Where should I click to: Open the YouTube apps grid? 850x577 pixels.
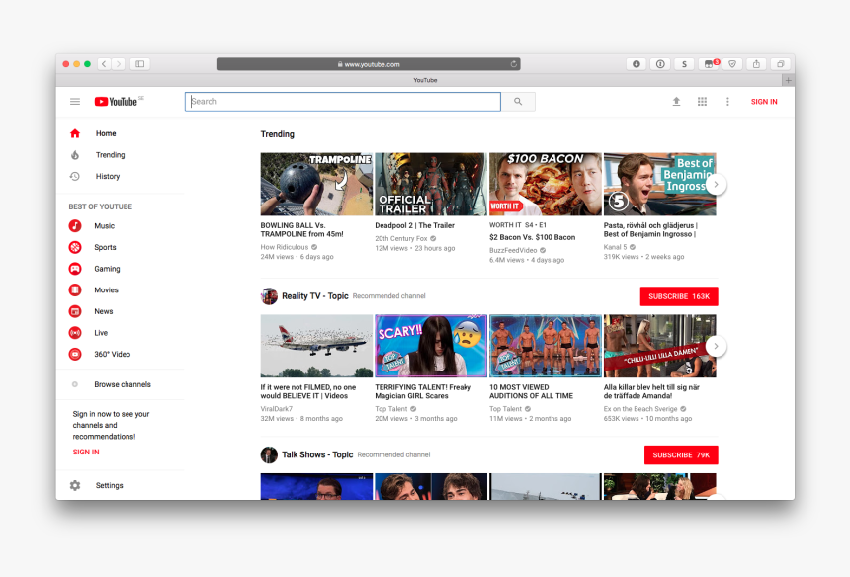[702, 102]
